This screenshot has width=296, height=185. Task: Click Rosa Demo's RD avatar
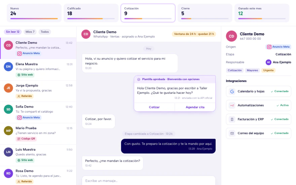8,173
